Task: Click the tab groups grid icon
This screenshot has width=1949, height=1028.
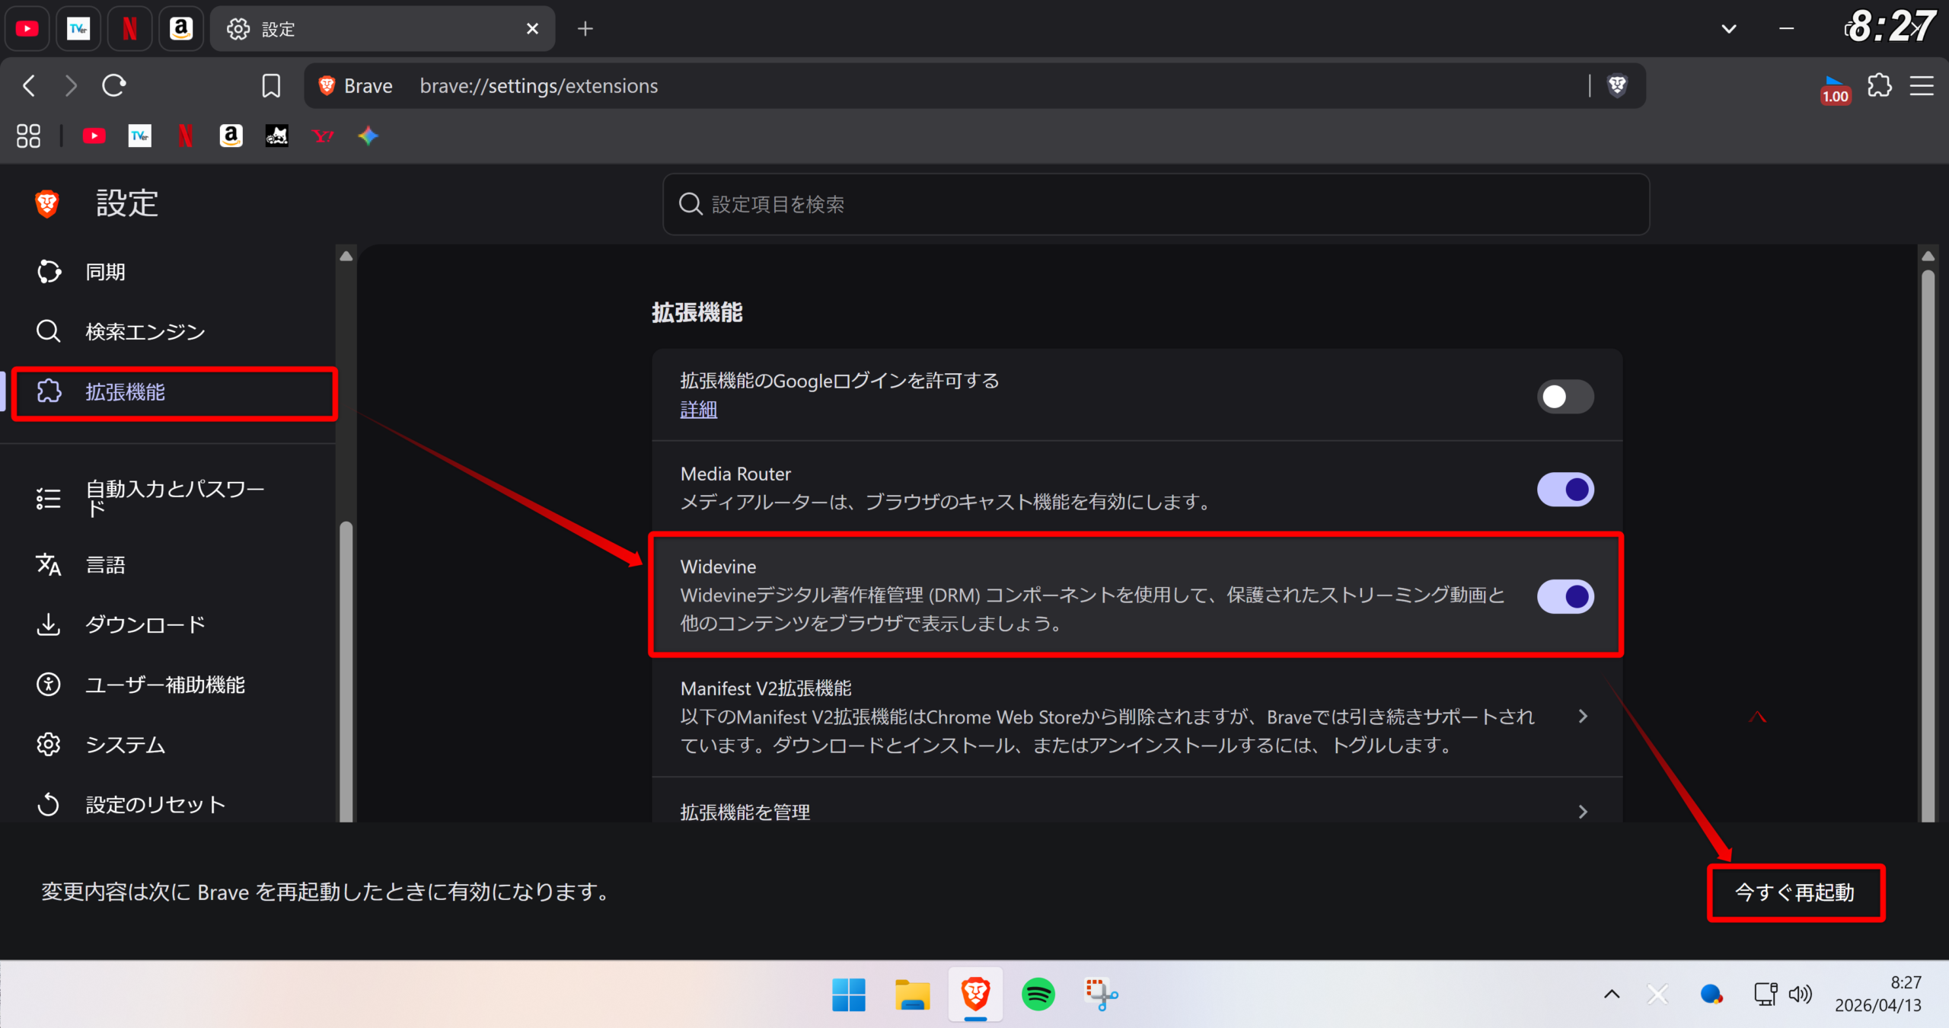Action: click(28, 136)
